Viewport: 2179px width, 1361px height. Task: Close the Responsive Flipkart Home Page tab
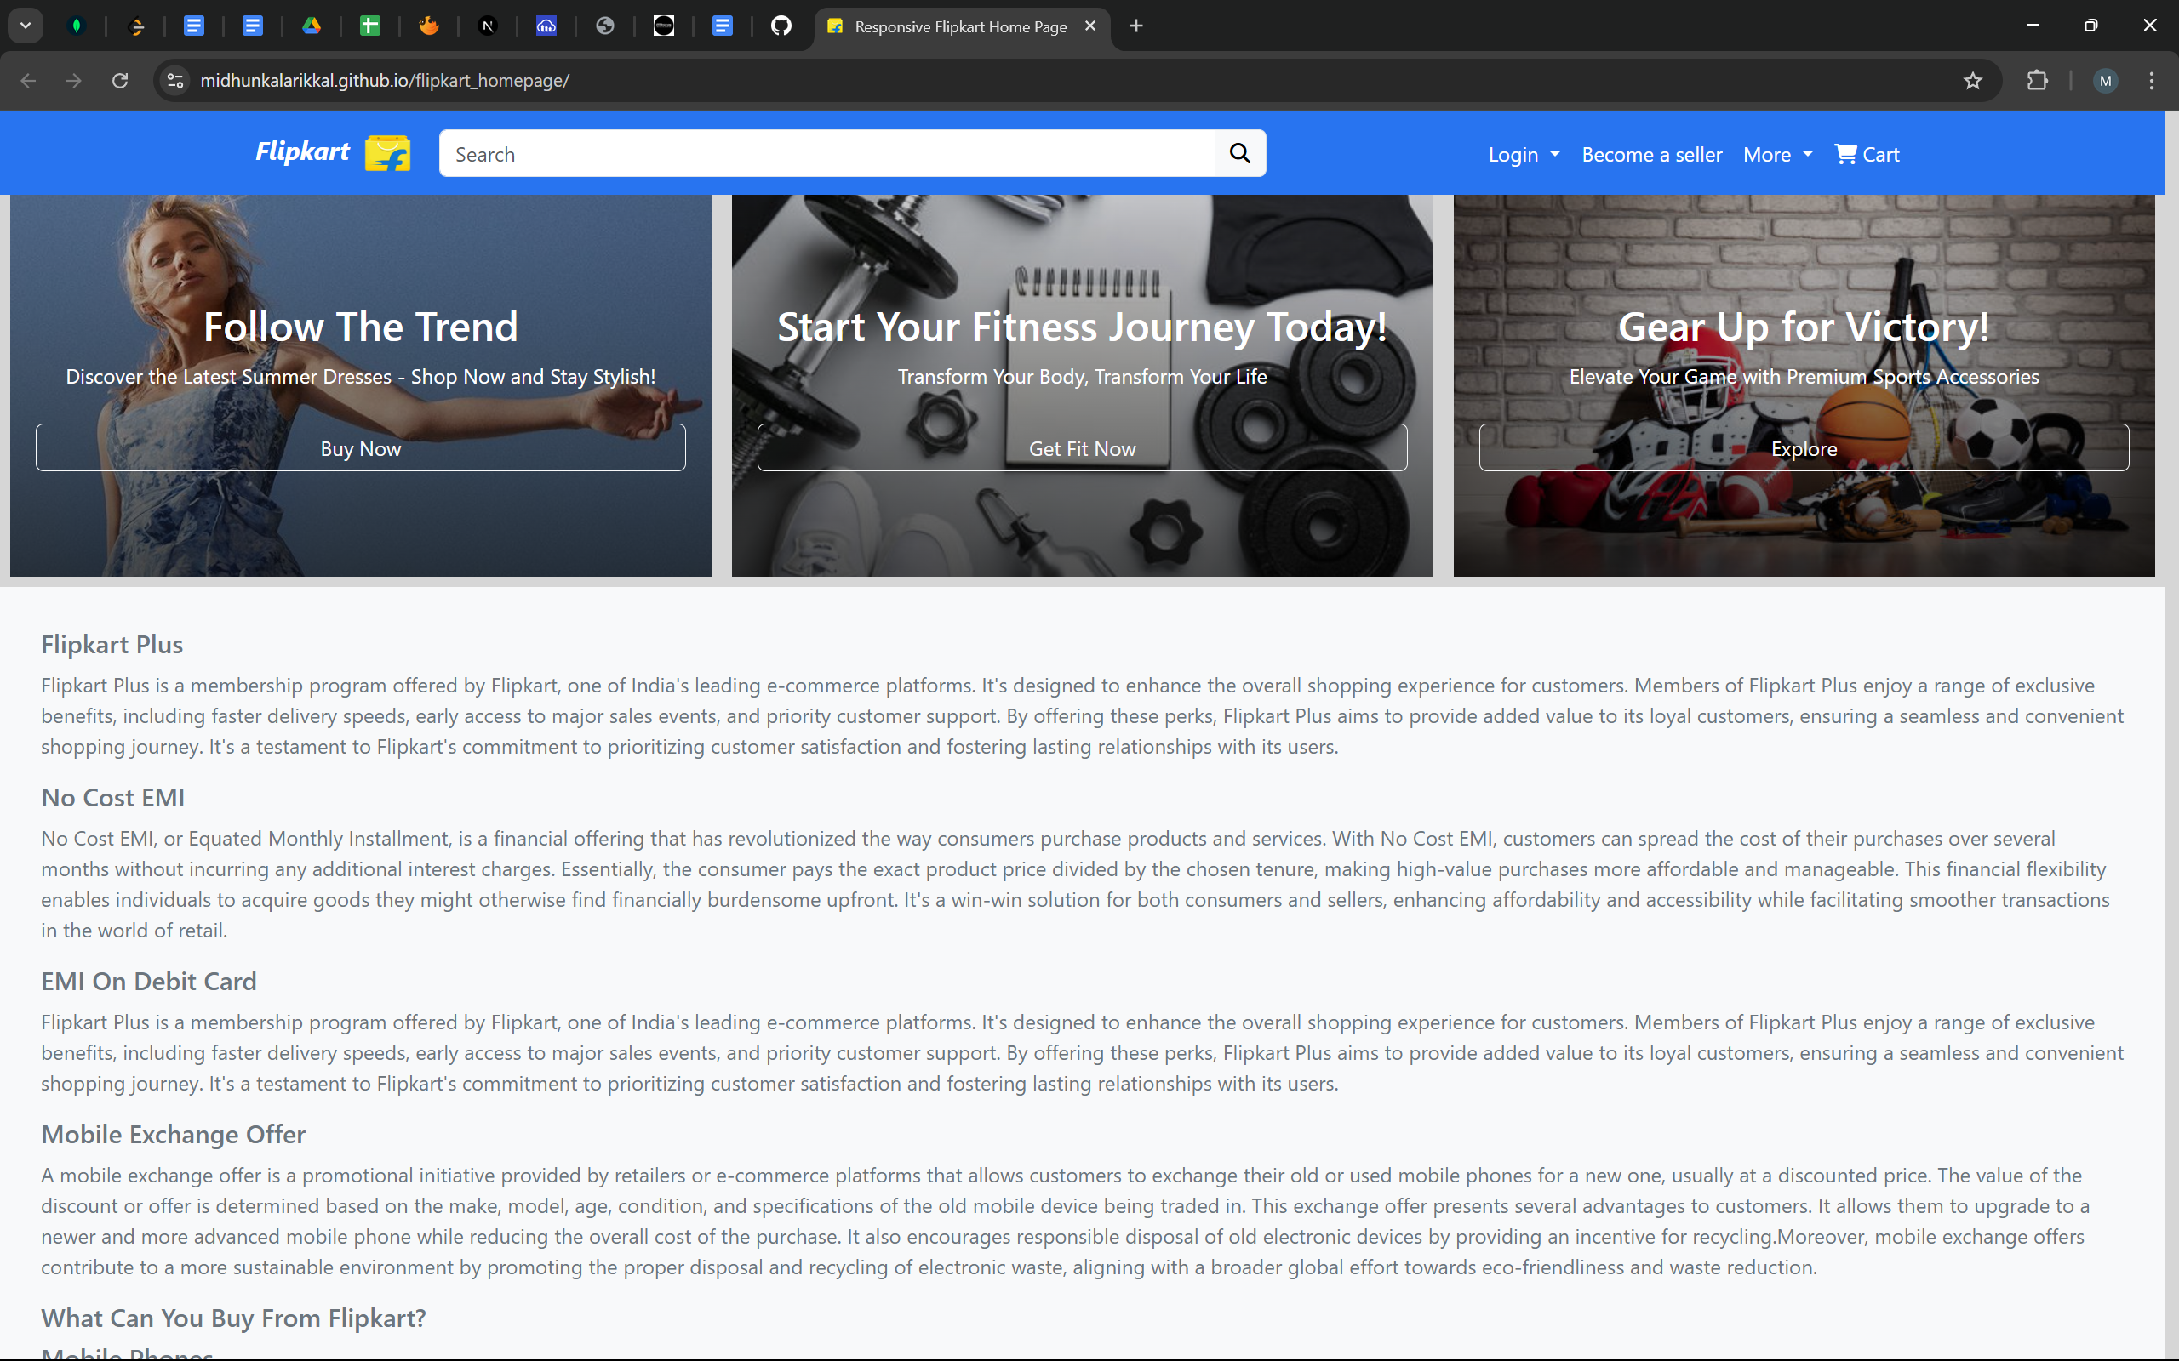tap(1089, 26)
